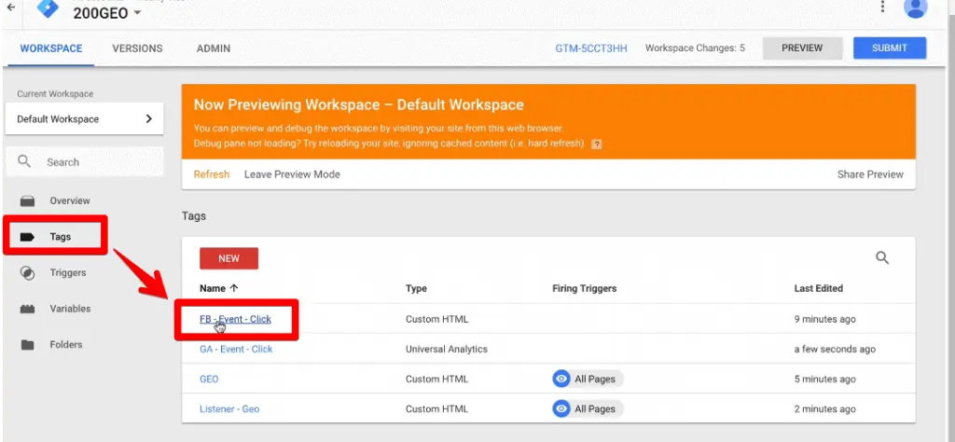955x442 pixels.
Task: Click the sidebar Search field
Action: [84, 162]
